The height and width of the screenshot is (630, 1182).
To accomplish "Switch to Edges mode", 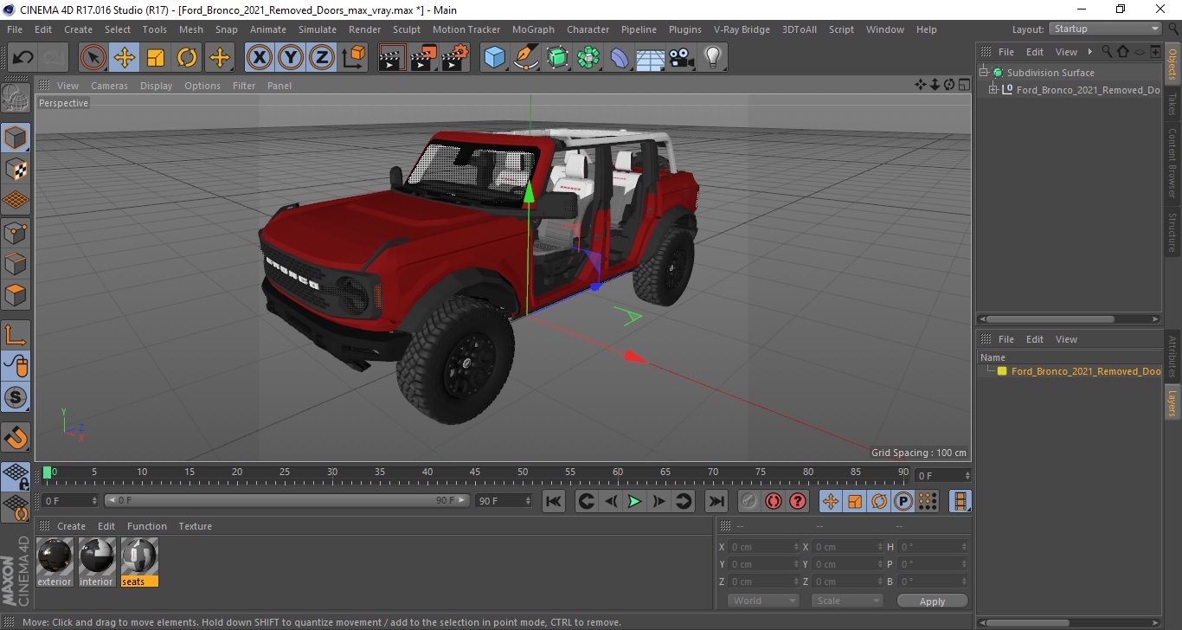I will pos(16,263).
